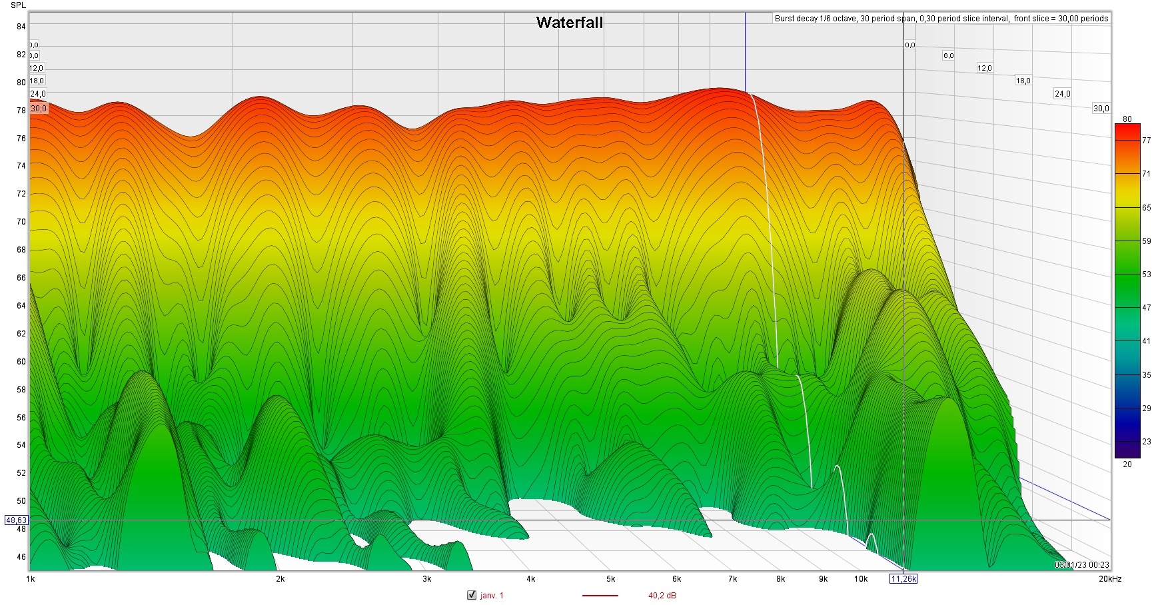This screenshot has width=1162, height=605.
Task: Click the Burst decay 1/6 octave info text
Action: [x=941, y=19]
